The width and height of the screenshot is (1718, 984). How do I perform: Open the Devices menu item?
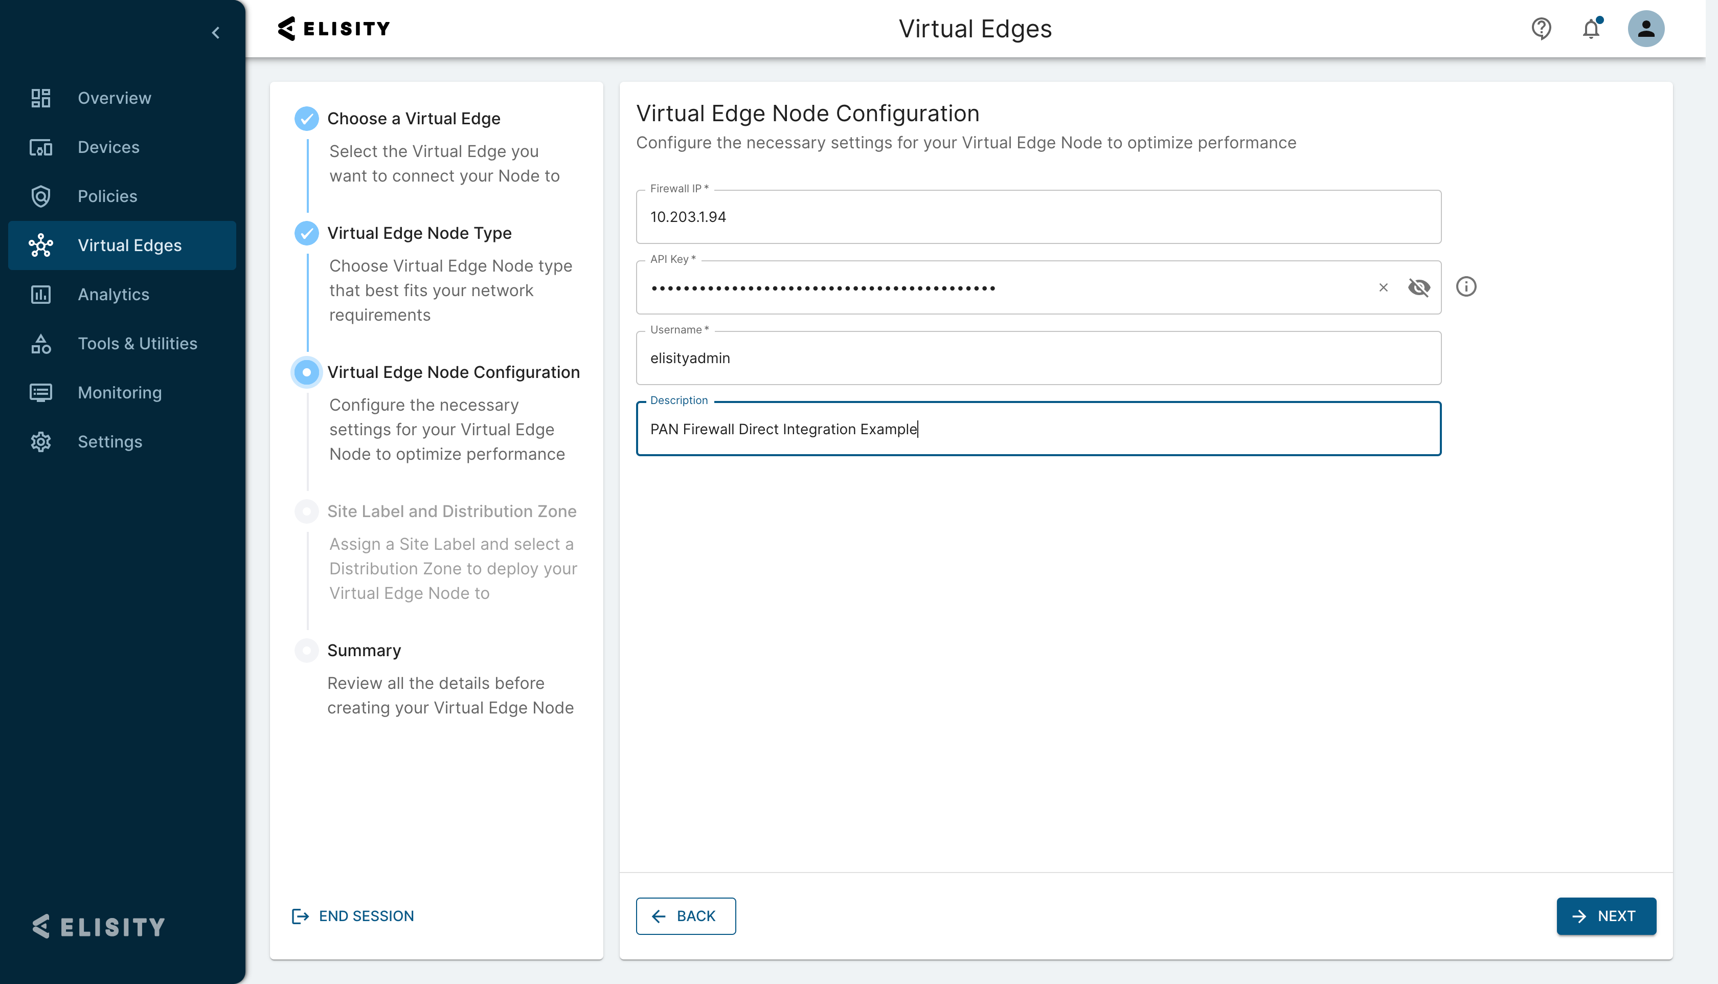(122, 147)
